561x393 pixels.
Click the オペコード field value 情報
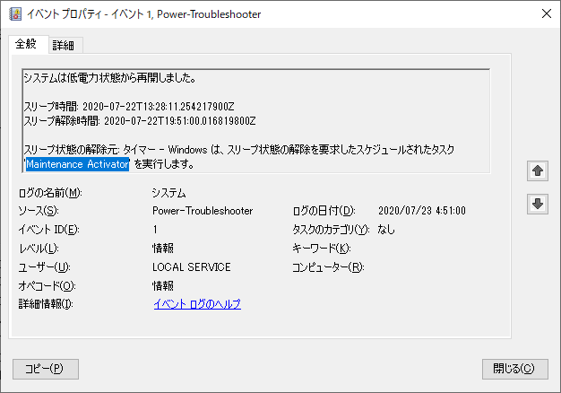(163, 285)
